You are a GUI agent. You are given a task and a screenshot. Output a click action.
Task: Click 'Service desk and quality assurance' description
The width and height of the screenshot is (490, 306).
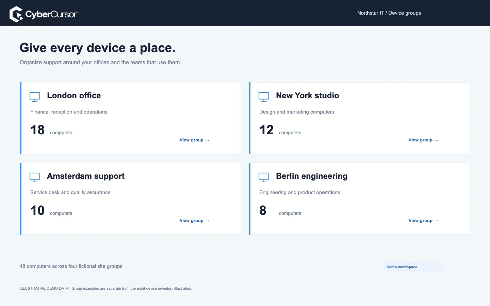pyautogui.click(x=70, y=192)
